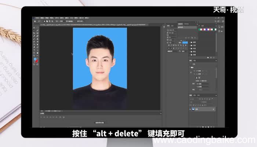Select the Lasso tool
The height and width of the screenshot is (147, 257).
coord(34,31)
